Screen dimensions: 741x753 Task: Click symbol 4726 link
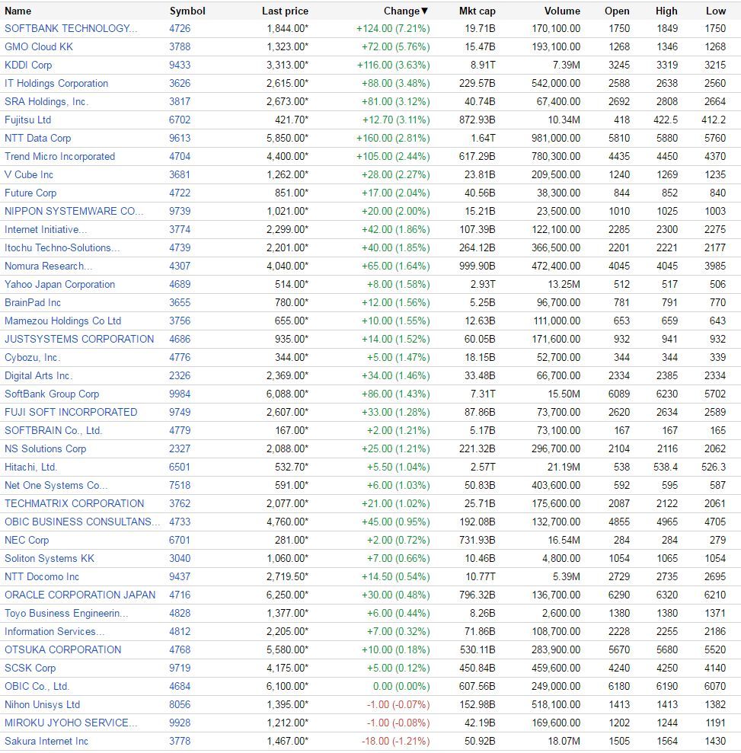pos(180,28)
